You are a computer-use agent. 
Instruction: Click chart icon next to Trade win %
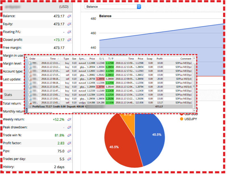point(69,135)
